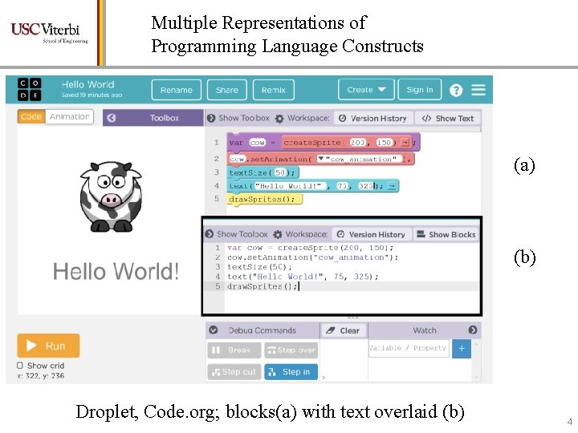
Task: Toggle the Show grid checkbox
Action: (20, 366)
